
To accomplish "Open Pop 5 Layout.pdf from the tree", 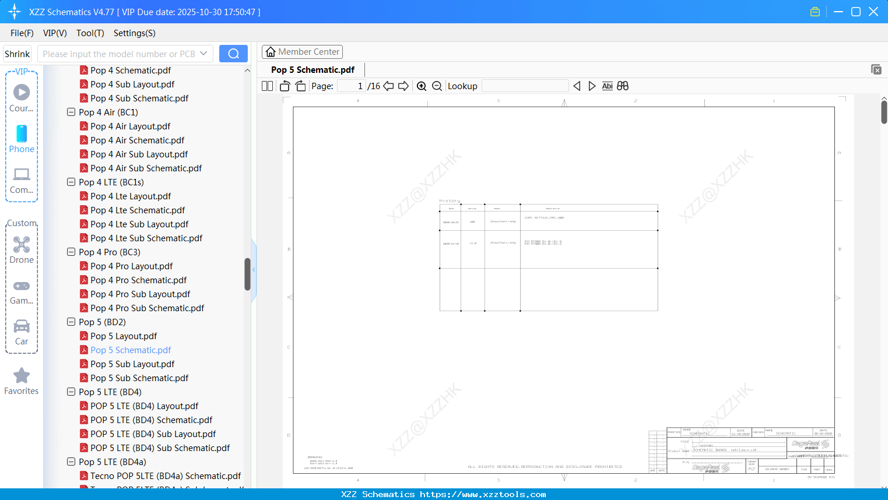I will pos(124,336).
